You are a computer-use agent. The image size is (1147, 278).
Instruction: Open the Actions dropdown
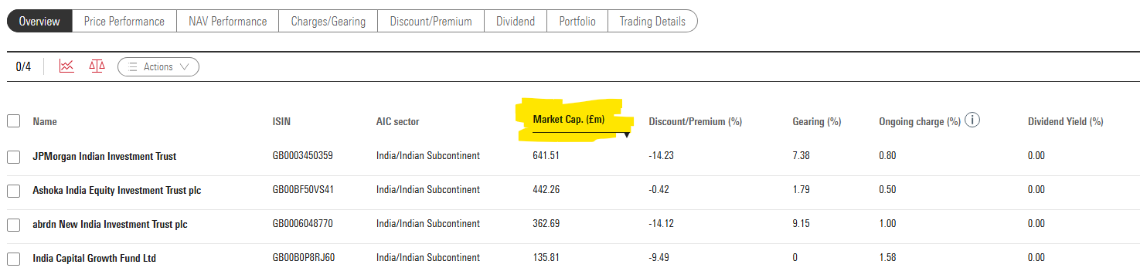coord(158,67)
